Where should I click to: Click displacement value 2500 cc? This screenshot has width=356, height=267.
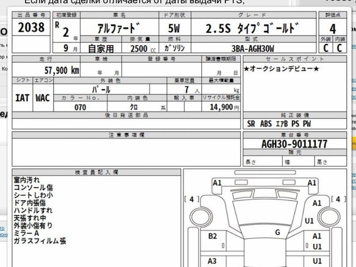click(x=143, y=49)
